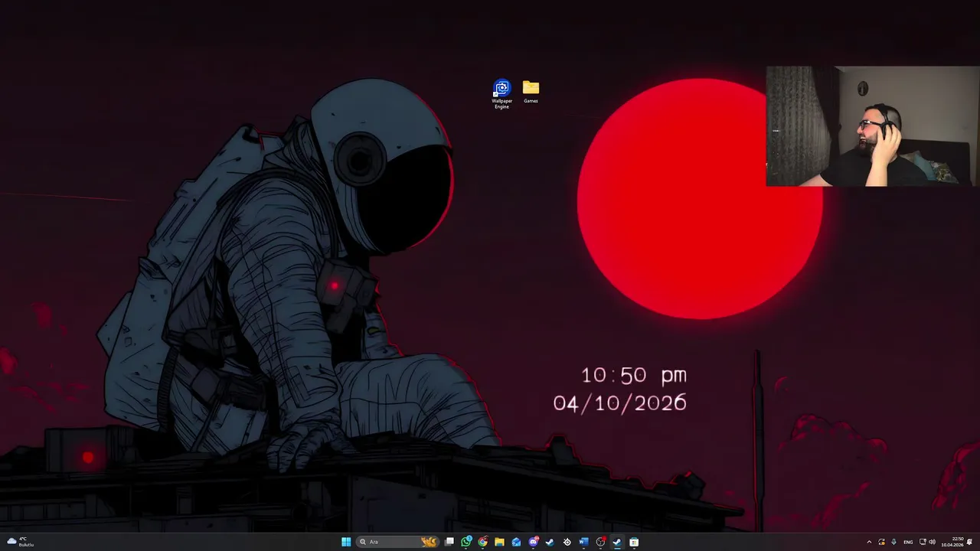Viewport: 980px width, 551px height.
Task: Open Microsoft Word from the taskbar
Action: click(x=583, y=542)
